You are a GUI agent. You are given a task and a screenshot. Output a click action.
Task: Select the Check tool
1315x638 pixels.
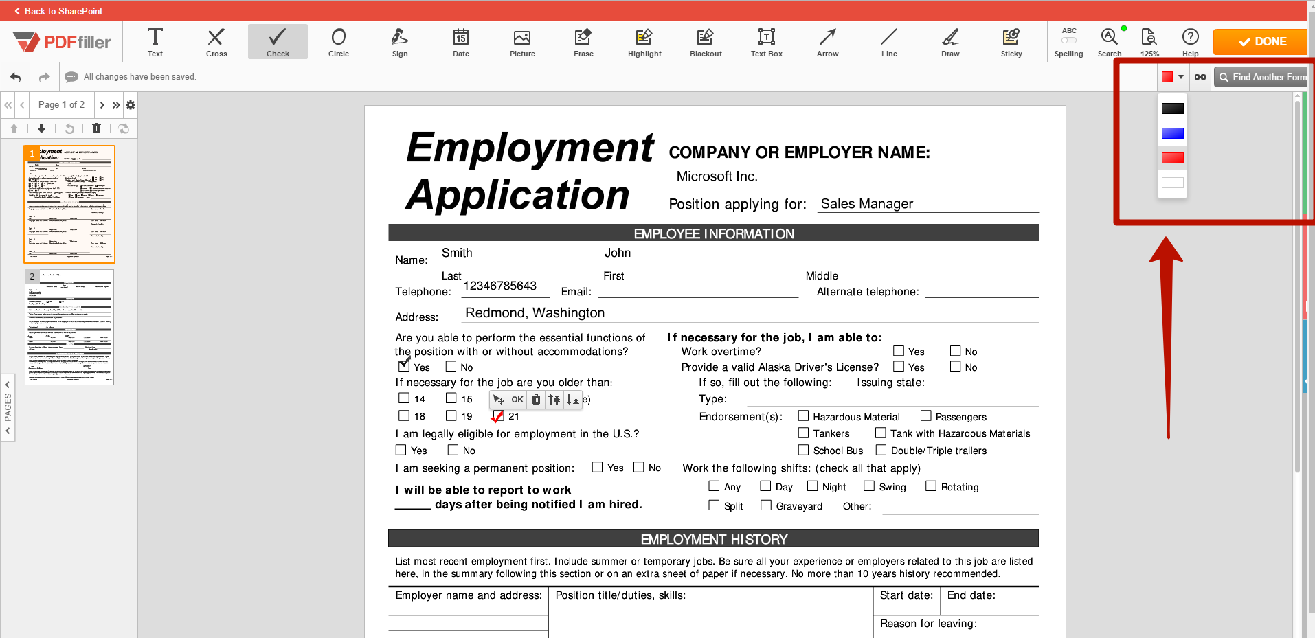(278, 42)
